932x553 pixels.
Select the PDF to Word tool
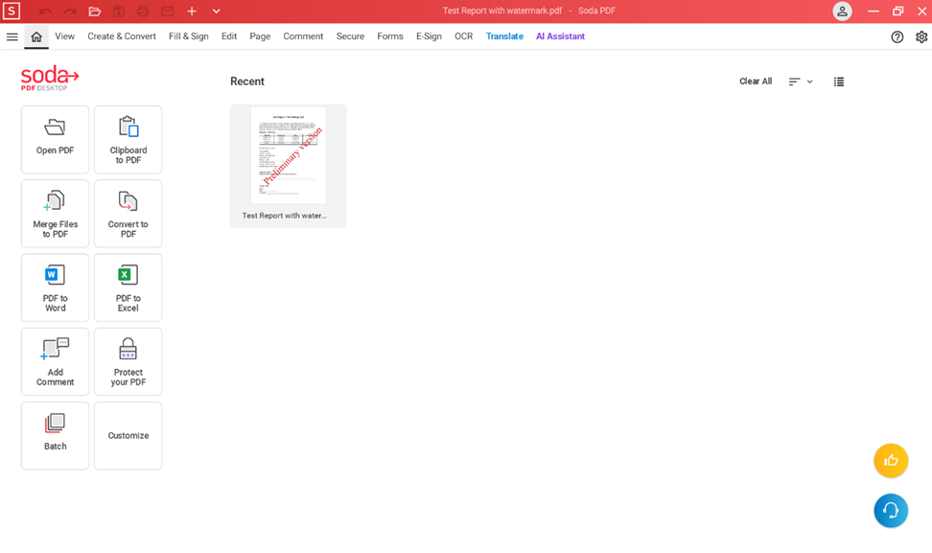pos(55,288)
